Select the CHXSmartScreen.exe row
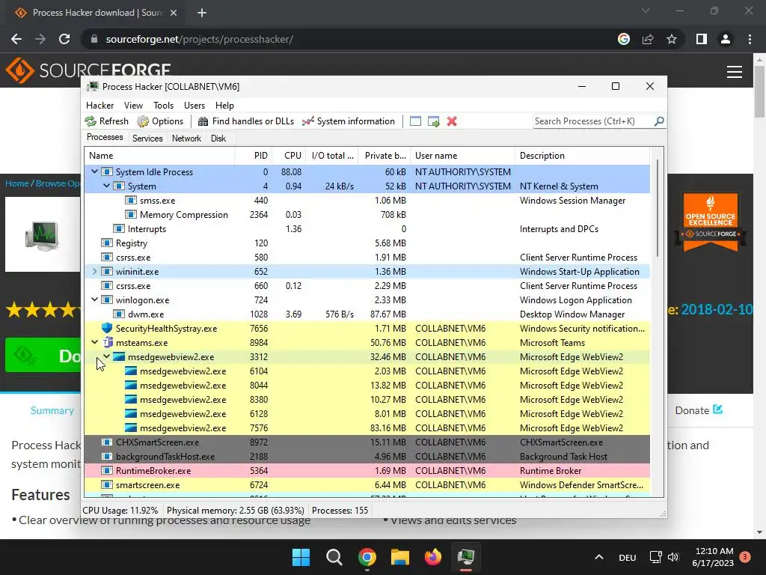This screenshot has width=766, height=575. pyautogui.click(x=367, y=442)
